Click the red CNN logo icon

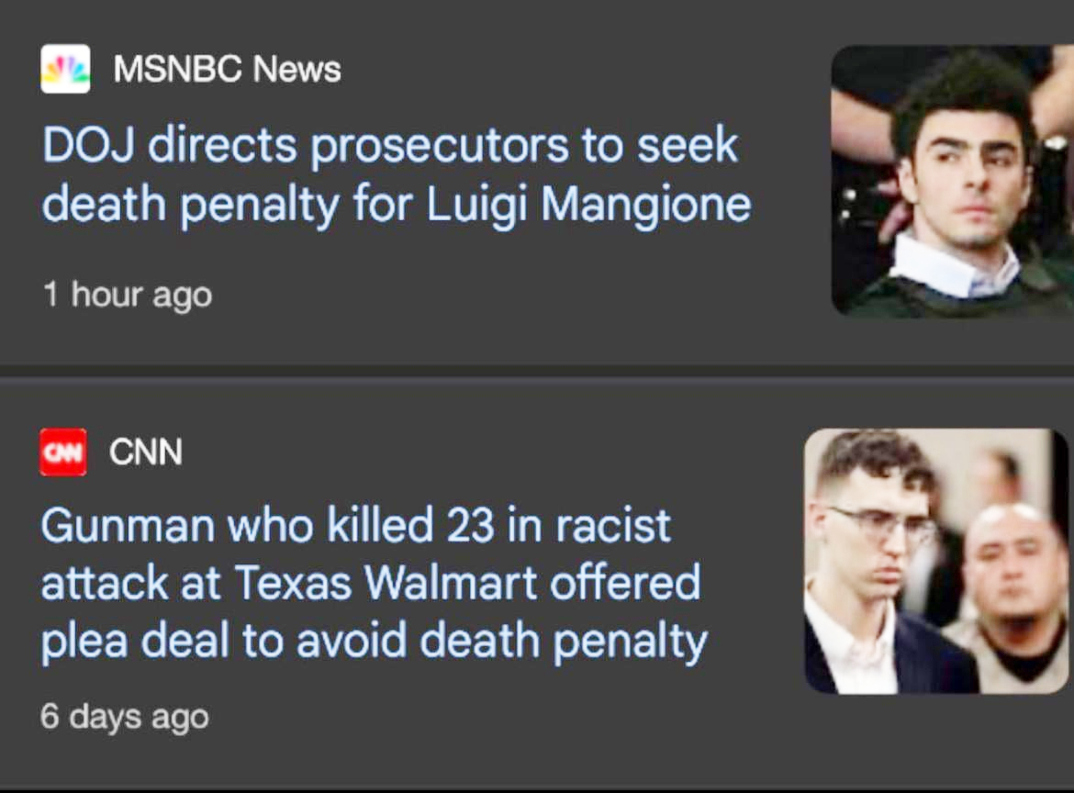click(63, 452)
